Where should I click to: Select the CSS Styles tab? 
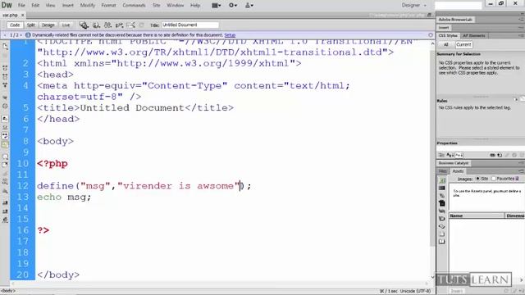(448, 35)
